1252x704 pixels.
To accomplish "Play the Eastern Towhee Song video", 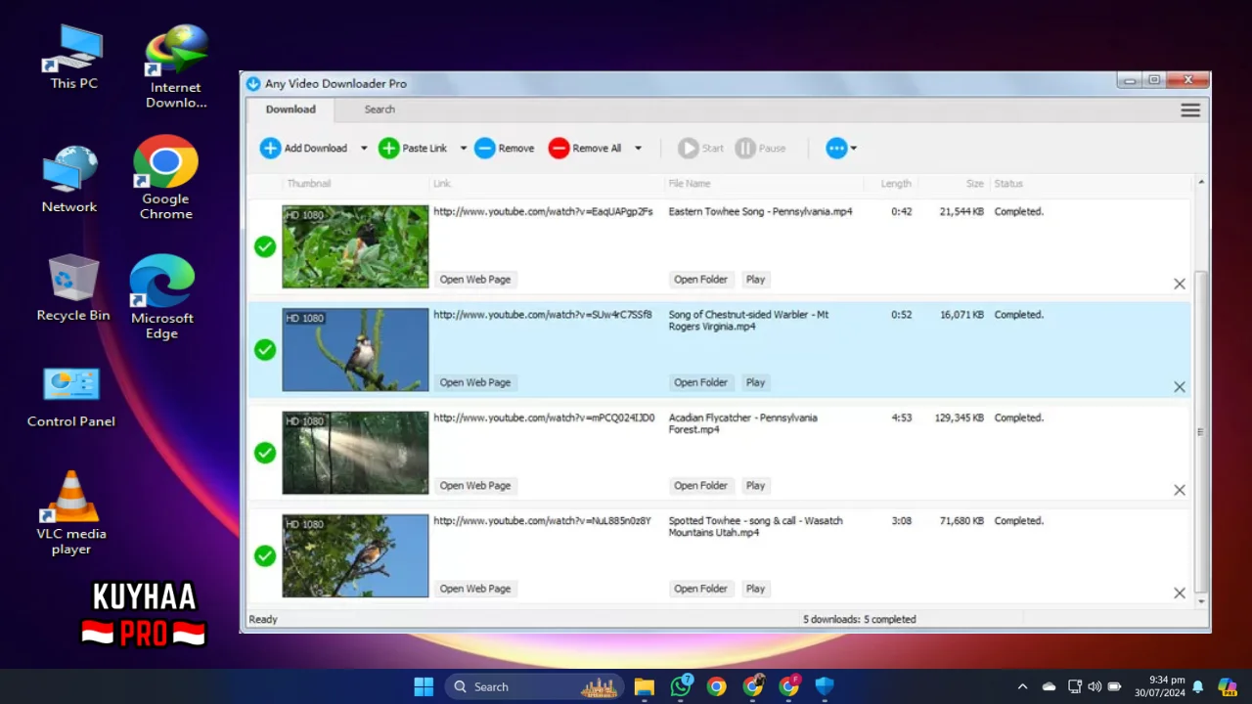I will [755, 280].
